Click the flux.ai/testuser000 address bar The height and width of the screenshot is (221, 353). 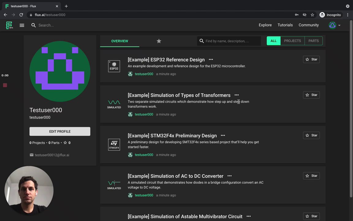pos(50,15)
